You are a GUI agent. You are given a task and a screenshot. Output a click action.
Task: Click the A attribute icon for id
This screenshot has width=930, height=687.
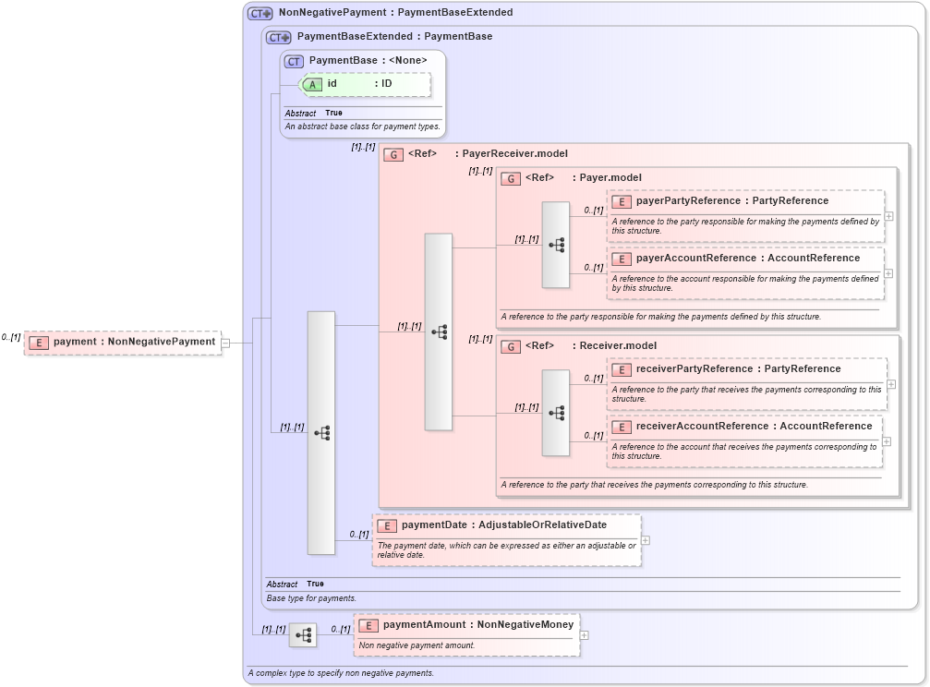click(312, 84)
